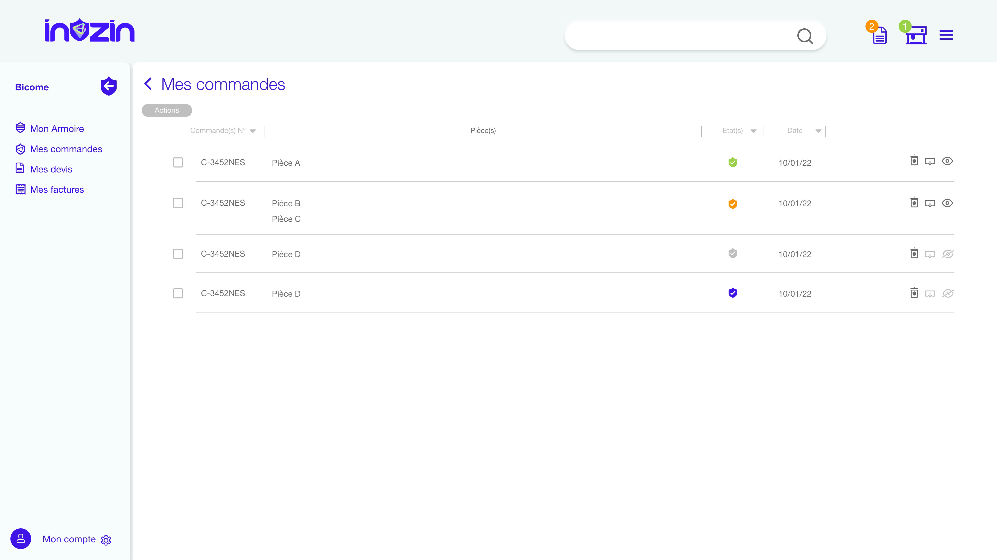
Task: Tick checkbox for Pièce A order
Action: pos(178,162)
